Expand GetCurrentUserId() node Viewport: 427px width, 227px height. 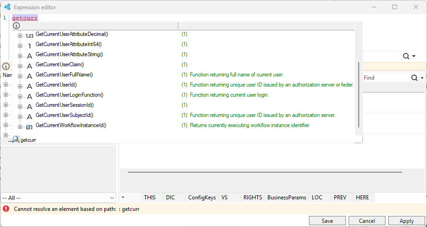(20, 86)
